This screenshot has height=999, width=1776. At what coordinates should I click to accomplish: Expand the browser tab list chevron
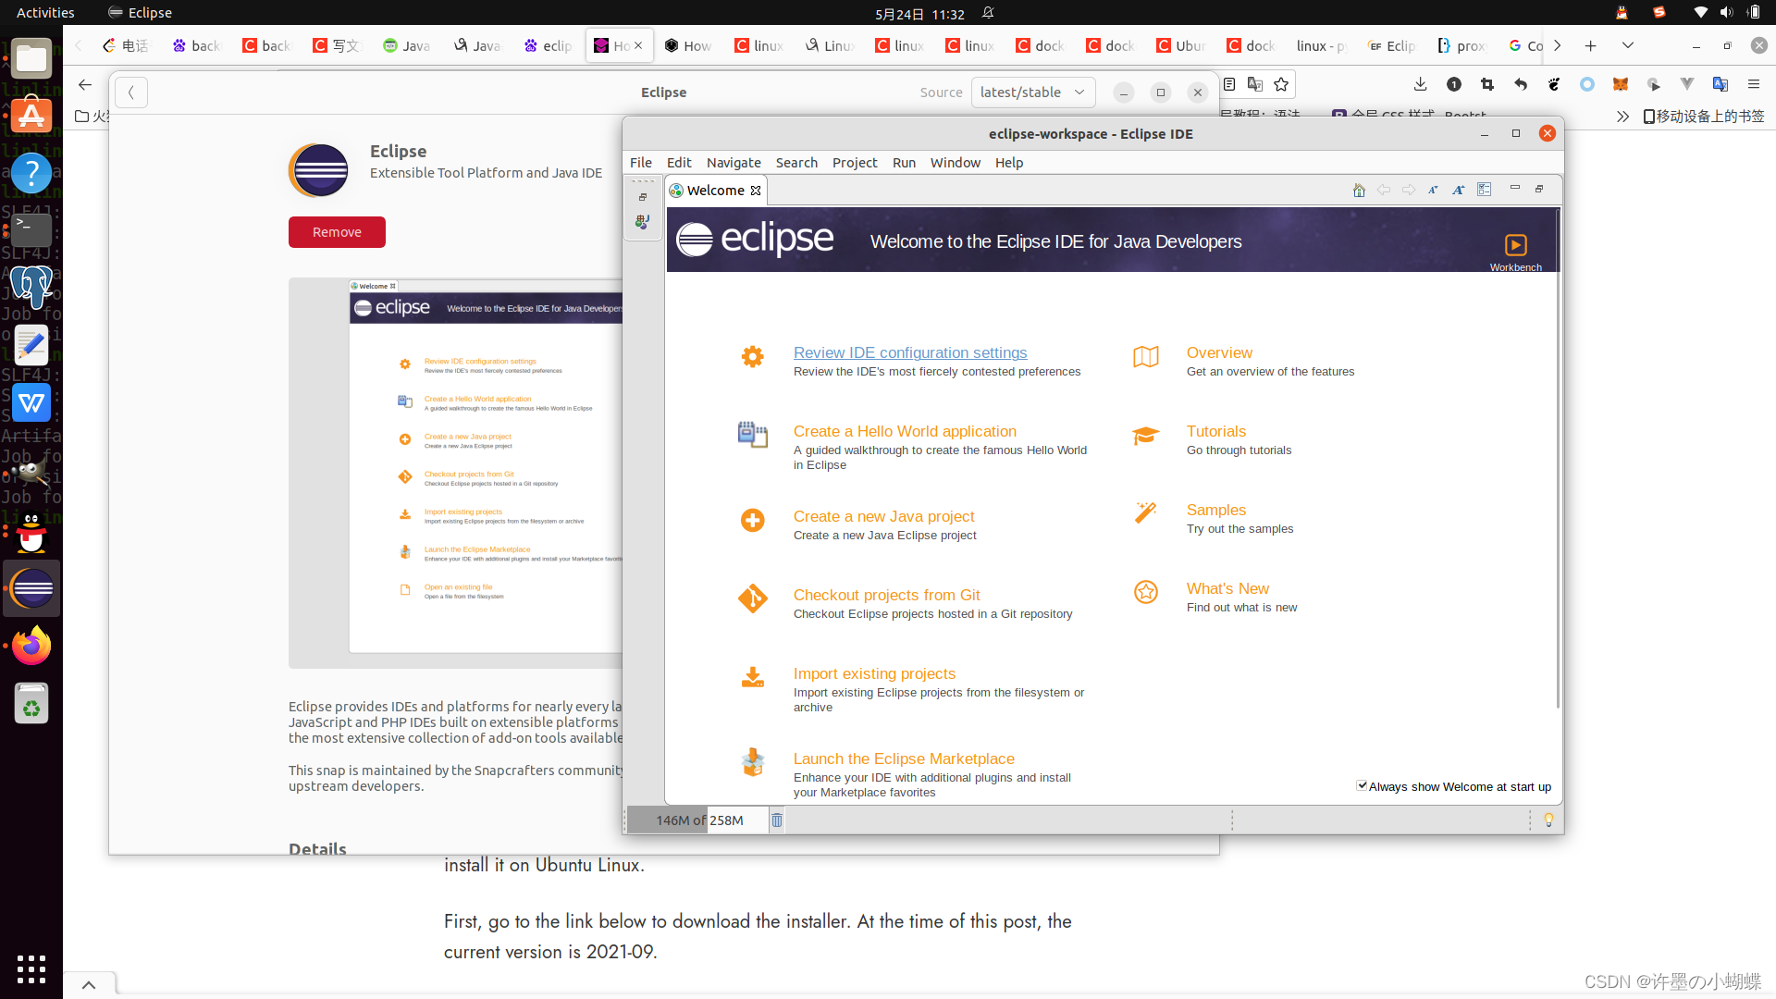(x=1628, y=45)
